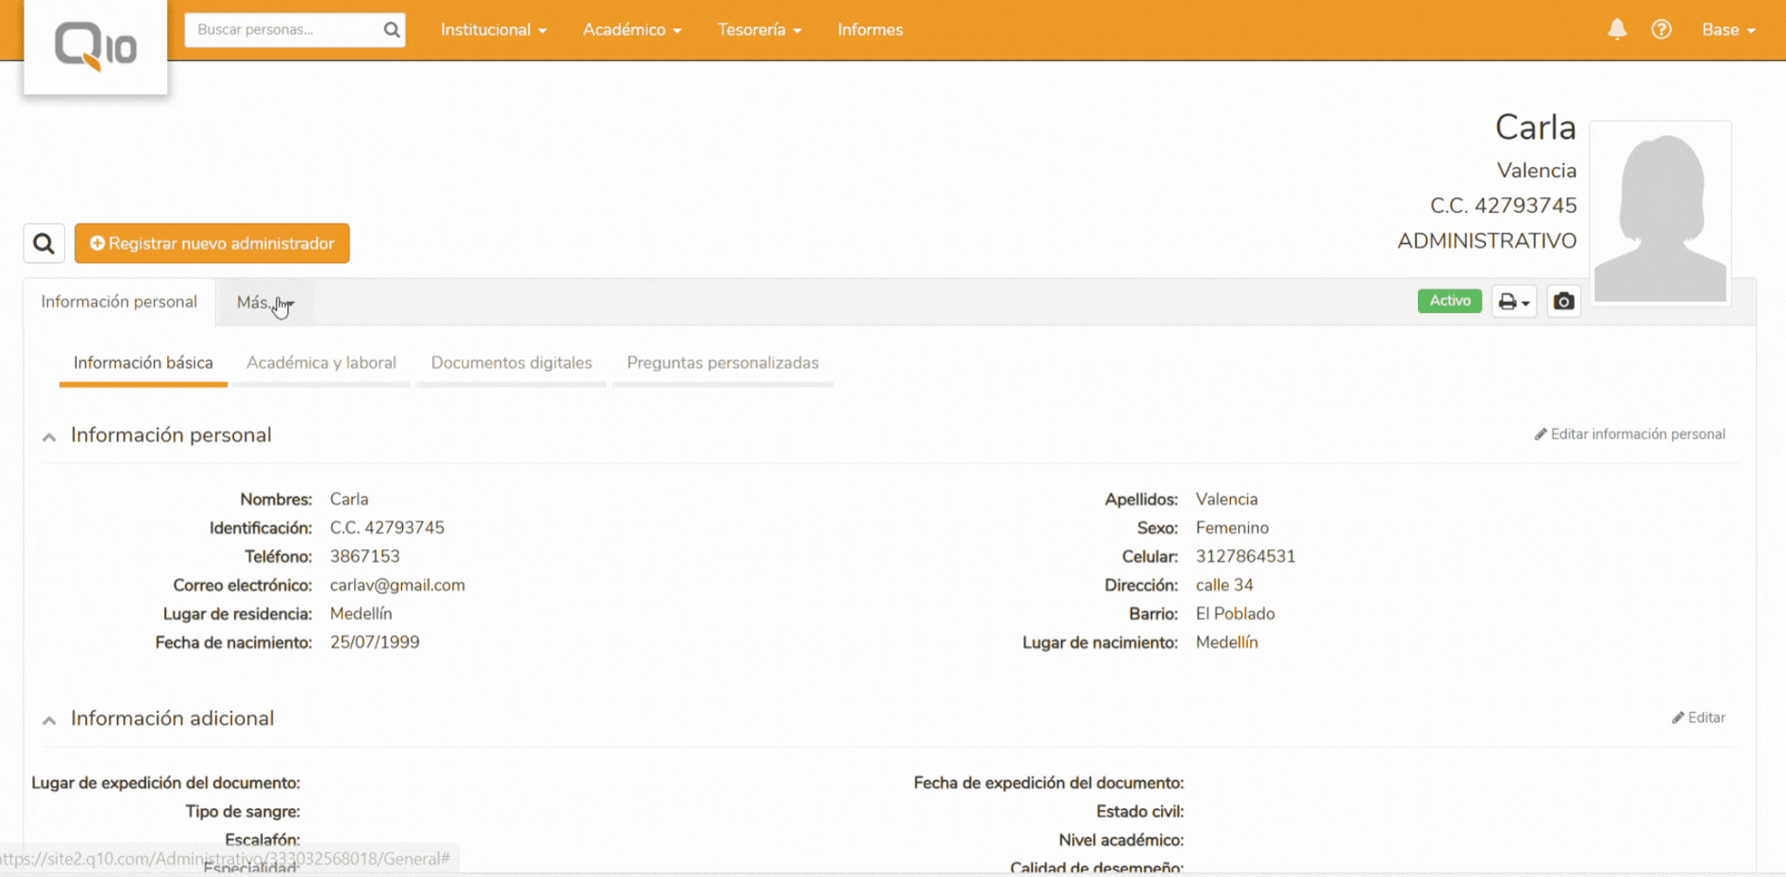The width and height of the screenshot is (1786, 877).
Task: Collapse the Información personal section
Action: [49, 437]
